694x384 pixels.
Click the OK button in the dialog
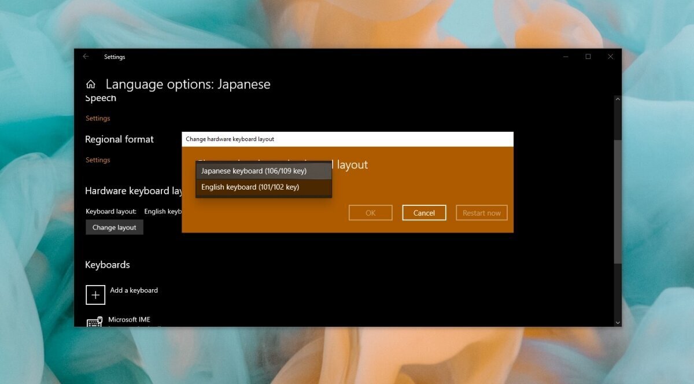pos(370,212)
